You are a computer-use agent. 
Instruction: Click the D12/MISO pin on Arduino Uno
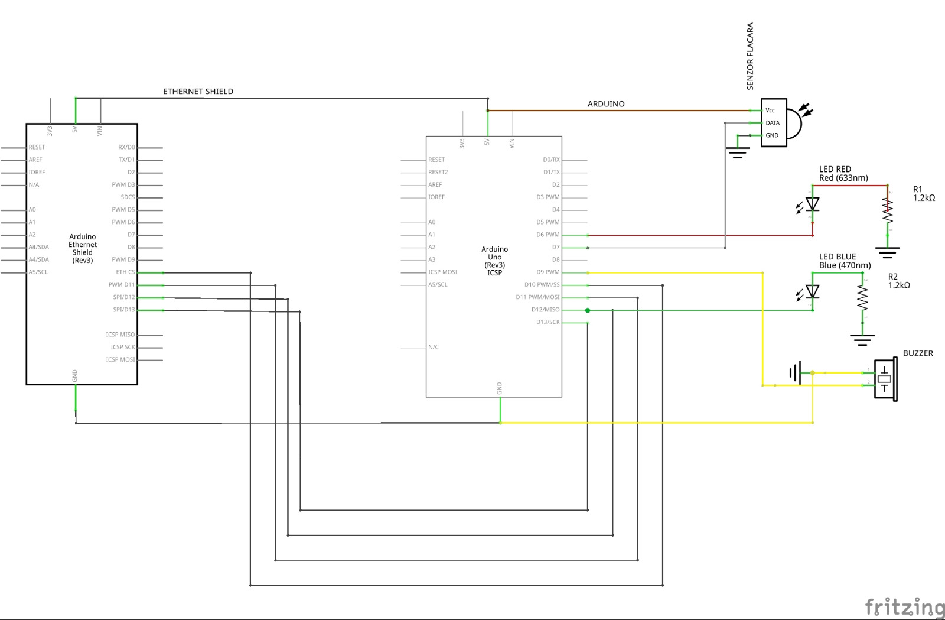pos(545,310)
